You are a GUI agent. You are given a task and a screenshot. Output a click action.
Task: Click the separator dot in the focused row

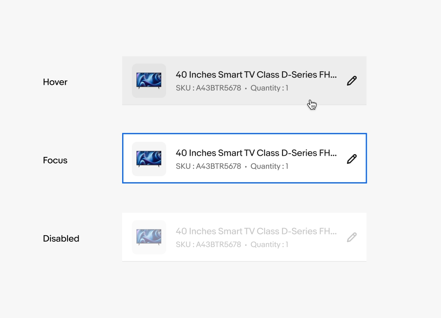coord(246,167)
